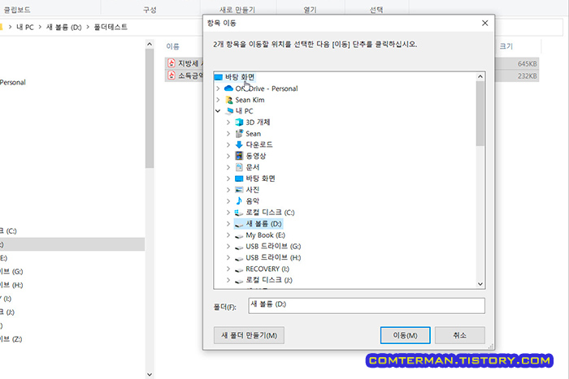Expand the Sean Kim node
The height and width of the screenshot is (379, 569).
[x=218, y=100]
